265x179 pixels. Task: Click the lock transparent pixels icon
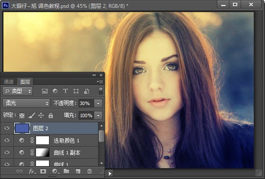(22, 115)
